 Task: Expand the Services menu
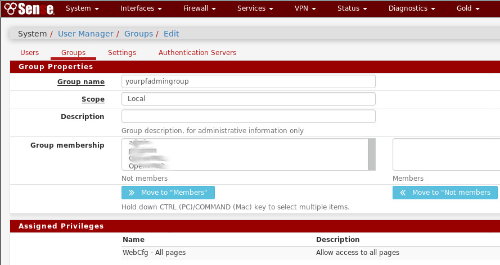(x=255, y=8)
